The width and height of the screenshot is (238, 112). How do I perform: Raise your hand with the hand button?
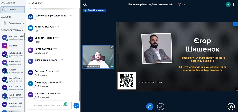tap(231, 107)
